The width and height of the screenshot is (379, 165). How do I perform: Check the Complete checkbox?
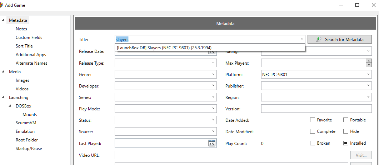pyautogui.click(x=313, y=131)
